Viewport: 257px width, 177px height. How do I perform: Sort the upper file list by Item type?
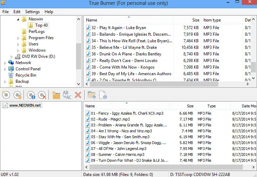click(222, 20)
